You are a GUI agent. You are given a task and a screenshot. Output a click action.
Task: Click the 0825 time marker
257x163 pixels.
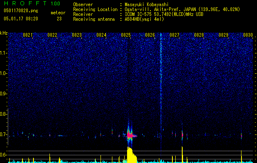pyautogui.click(x=126, y=35)
